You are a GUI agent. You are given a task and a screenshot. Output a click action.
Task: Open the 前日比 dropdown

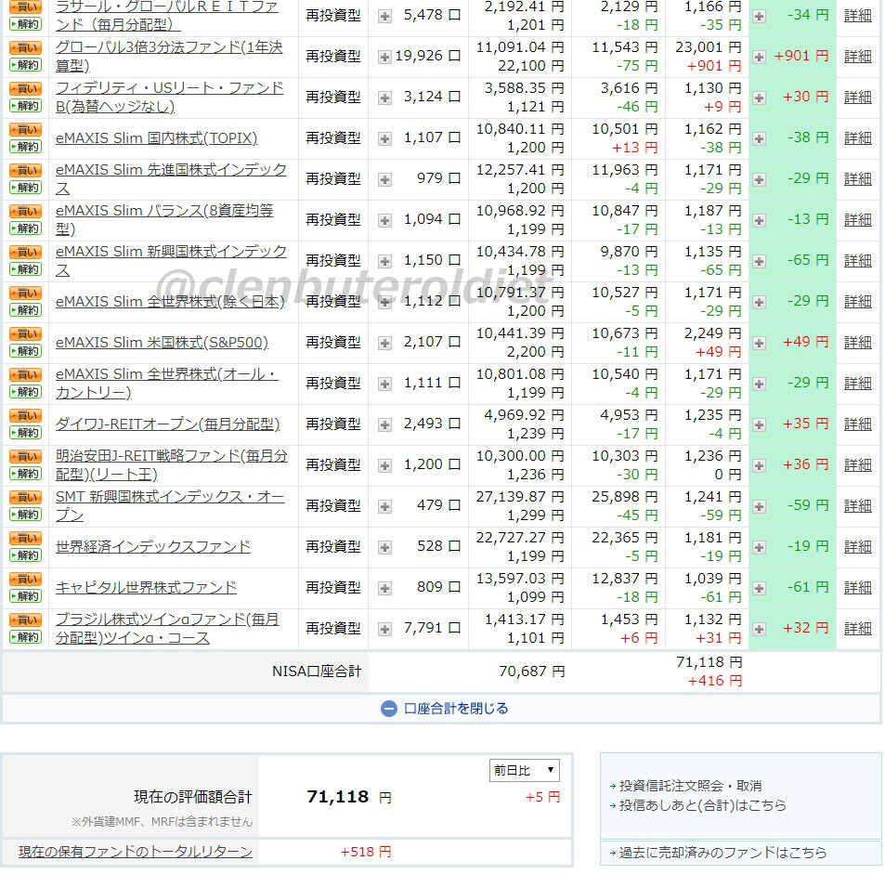point(525,771)
